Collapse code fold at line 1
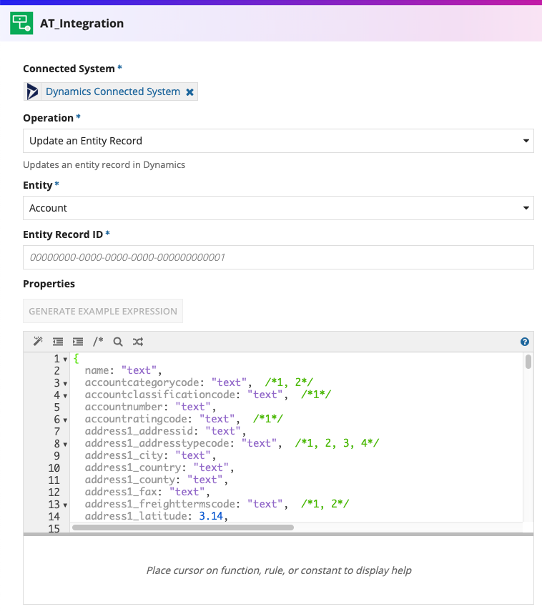Image resolution: width=542 pixels, height=614 pixels. point(65,359)
